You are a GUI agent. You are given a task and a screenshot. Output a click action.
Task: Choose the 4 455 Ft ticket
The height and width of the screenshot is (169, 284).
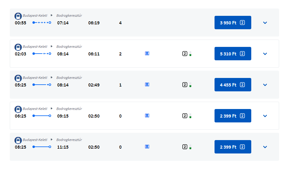click(233, 85)
